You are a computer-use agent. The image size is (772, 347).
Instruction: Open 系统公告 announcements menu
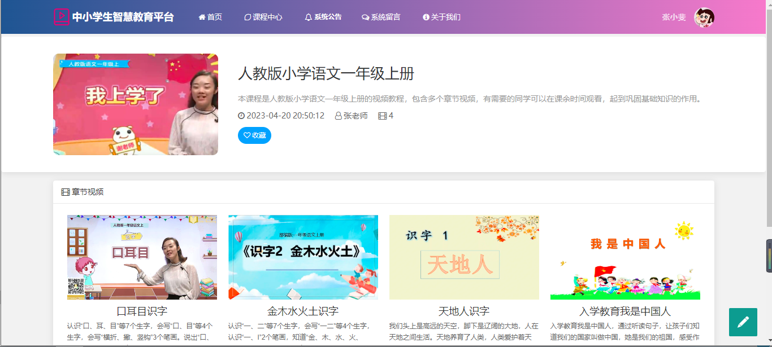pyautogui.click(x=323, y=17)
